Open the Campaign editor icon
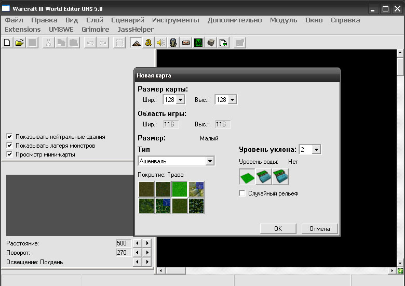Screen dimensions: 405x286 (x=186, y=43)
